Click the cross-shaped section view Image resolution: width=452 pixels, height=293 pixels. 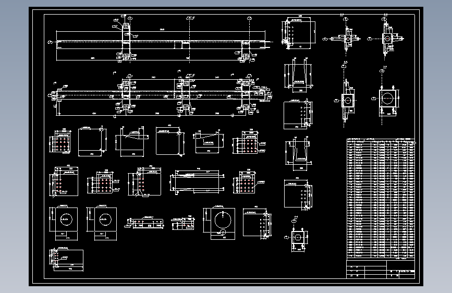pyautogui.click(x=342, y=38)
